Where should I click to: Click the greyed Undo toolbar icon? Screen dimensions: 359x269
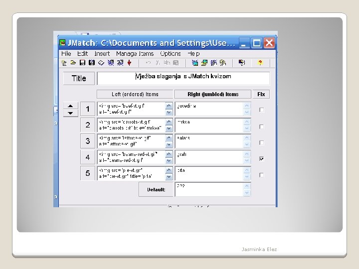pos(148,63)
